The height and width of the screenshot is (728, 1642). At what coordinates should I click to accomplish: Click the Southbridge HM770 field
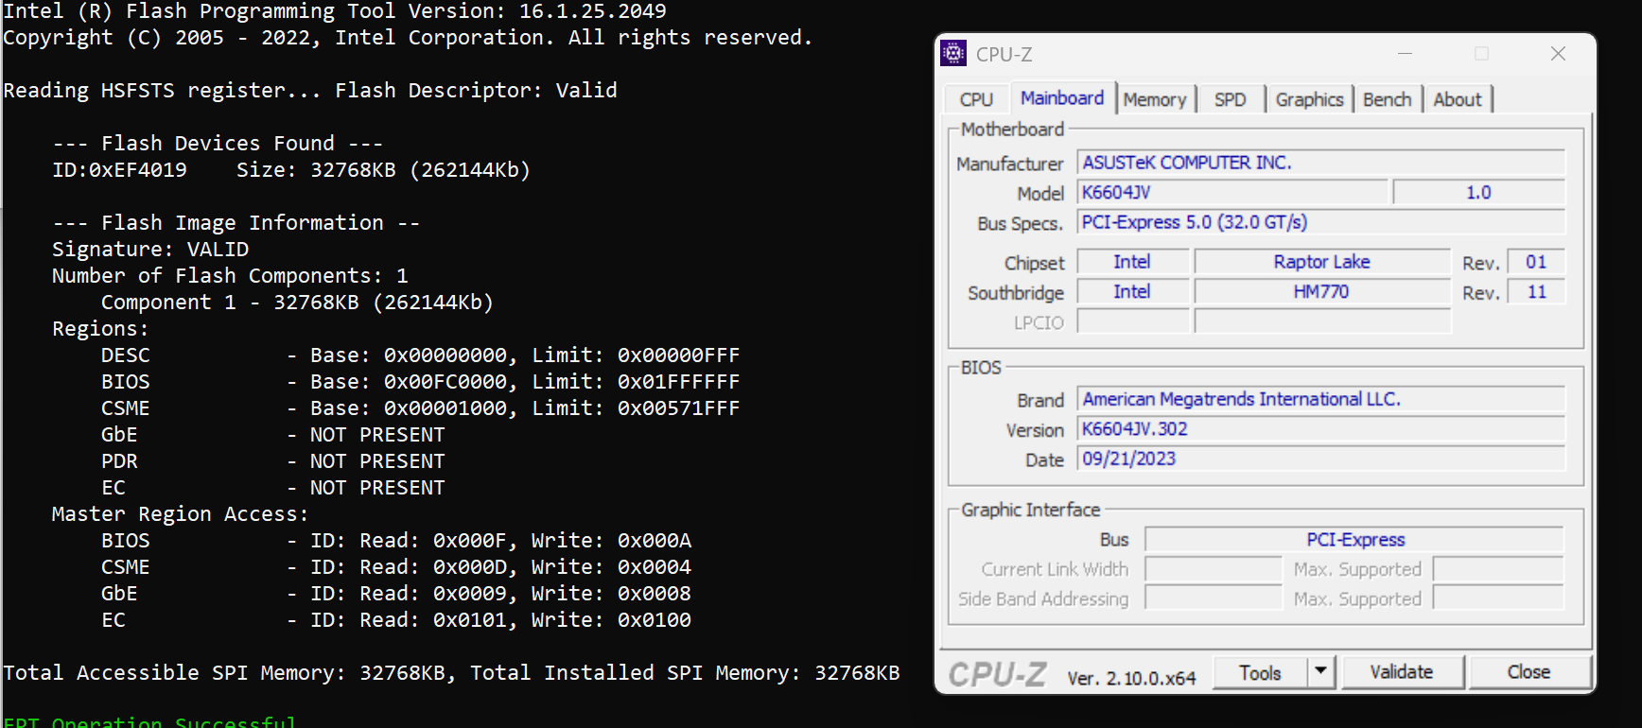pyautogui.click(x=1322, y=292)
